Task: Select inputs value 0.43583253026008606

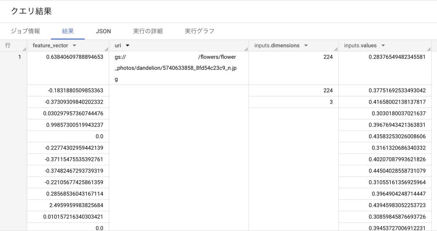Action: 385,136
